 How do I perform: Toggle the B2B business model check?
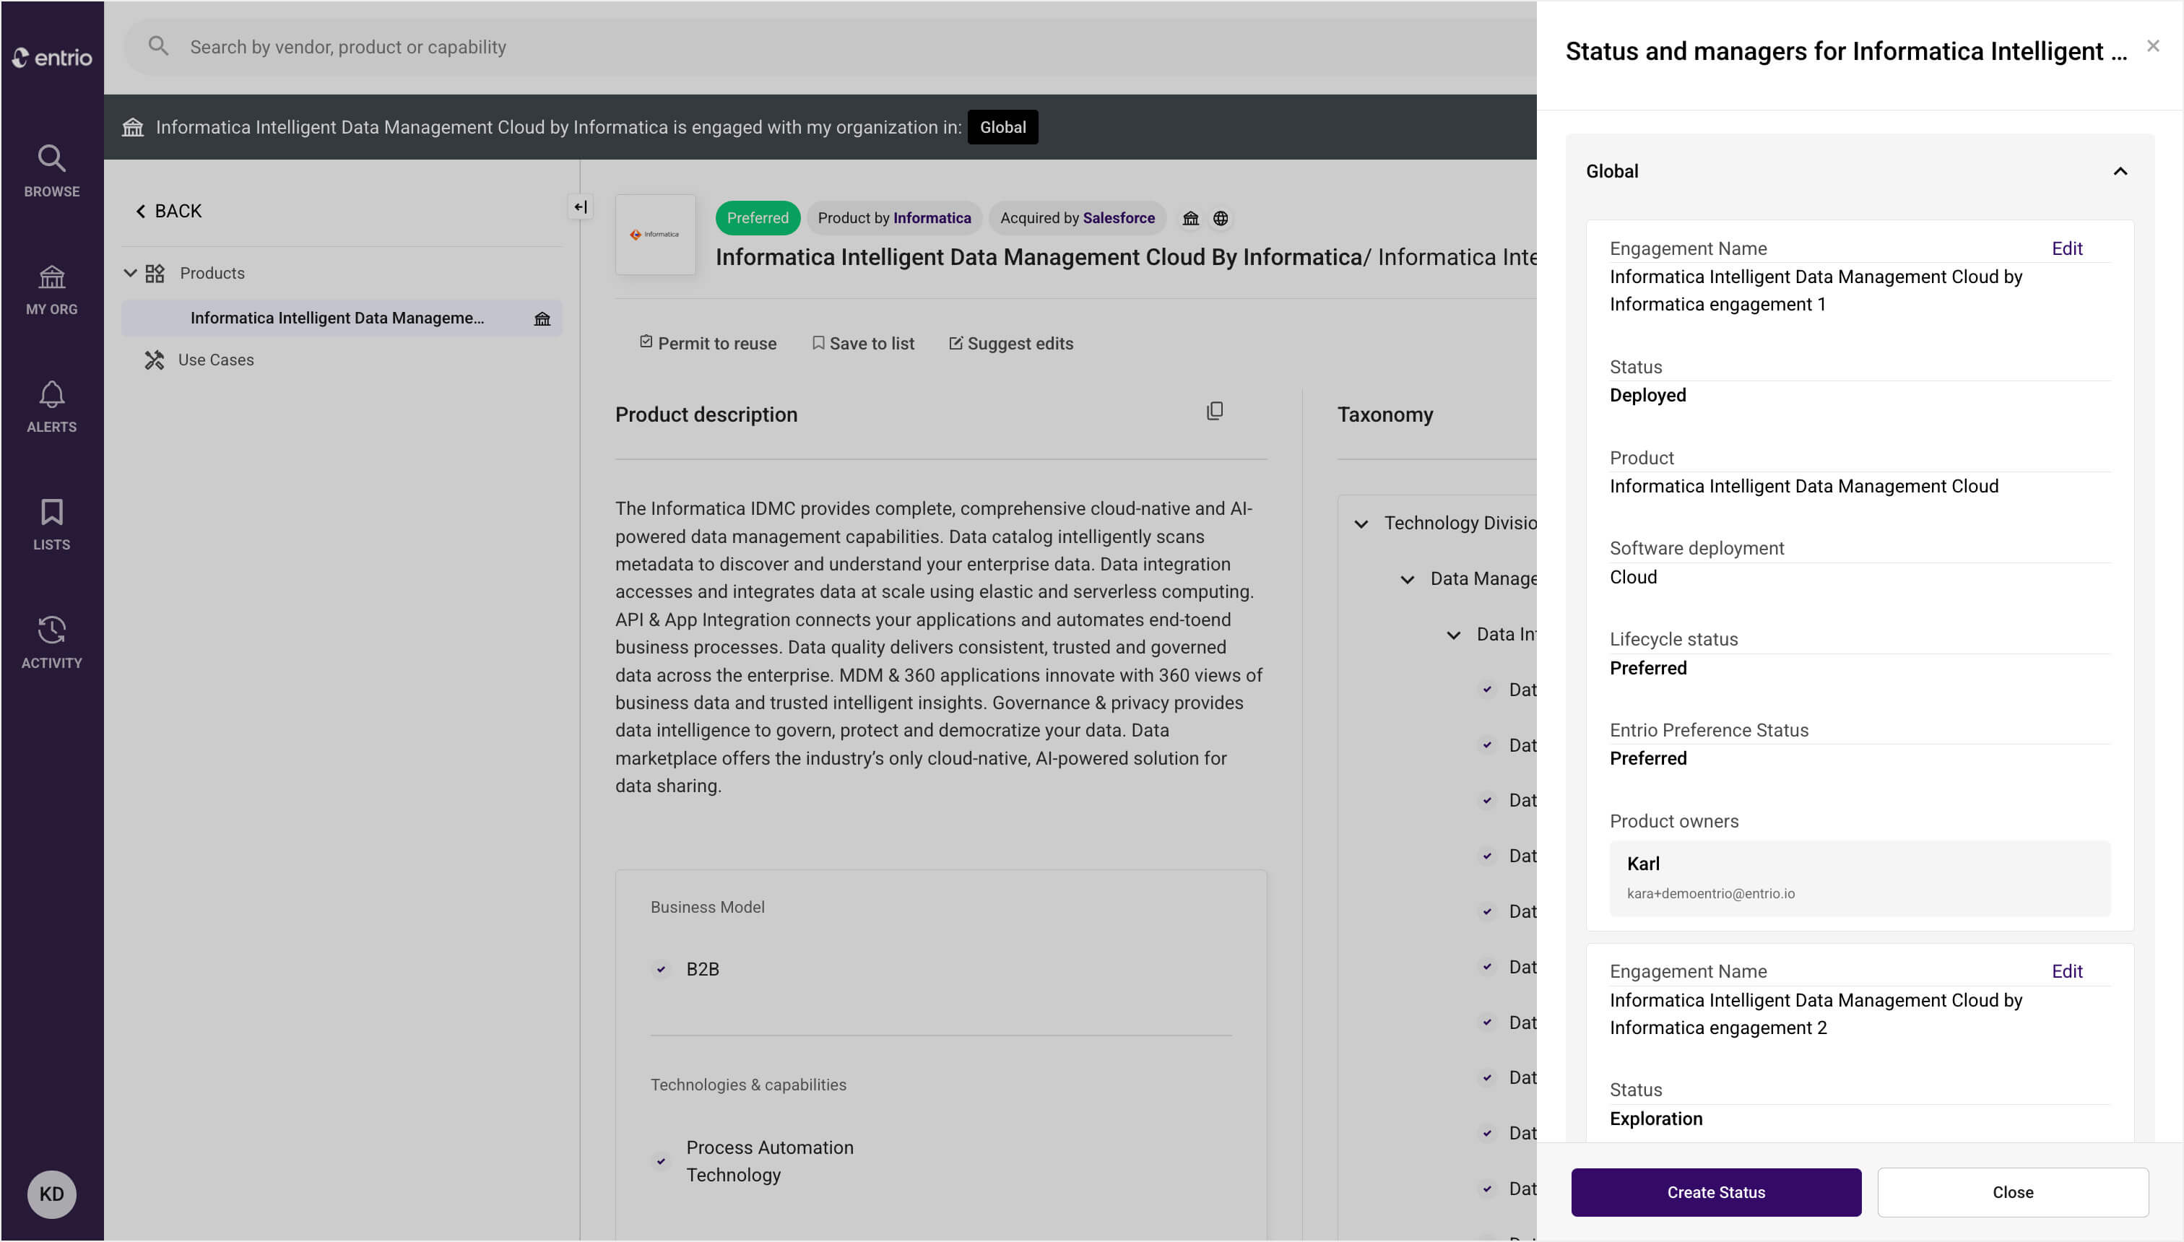(x=661, y=970)
